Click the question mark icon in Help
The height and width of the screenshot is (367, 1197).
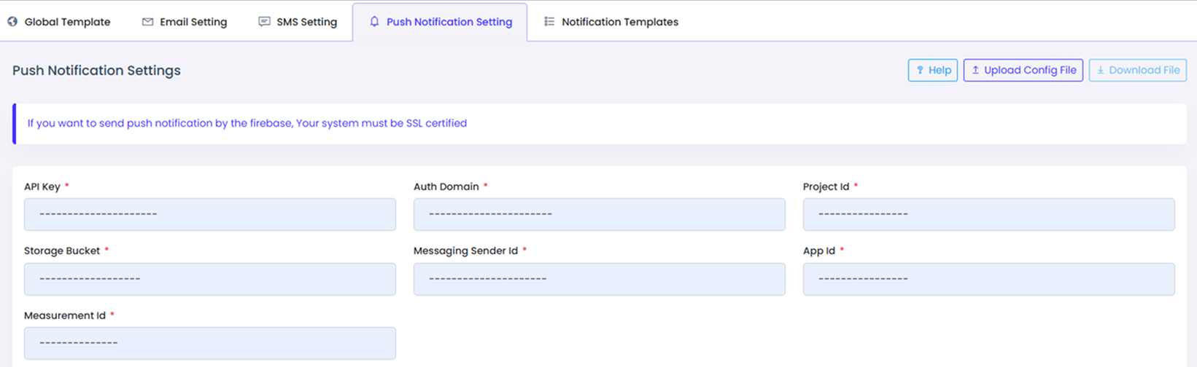point(920,71)
